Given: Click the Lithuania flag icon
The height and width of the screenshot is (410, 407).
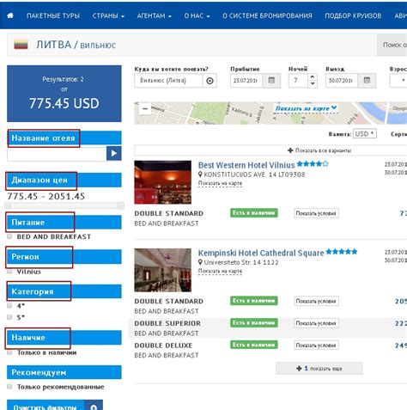Looking at the screenshot, I should tap(21, 45).
